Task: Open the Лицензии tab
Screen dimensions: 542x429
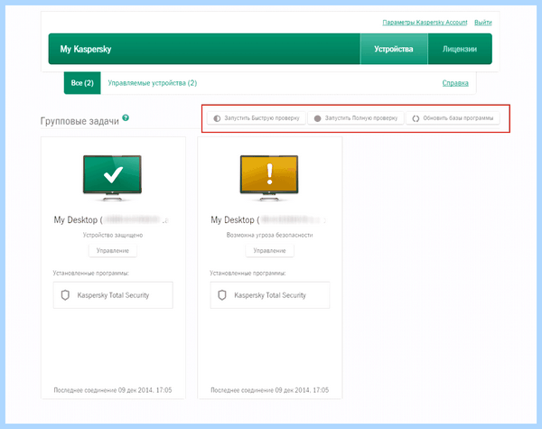Action: pyautogui.click(x=460, y=49)
